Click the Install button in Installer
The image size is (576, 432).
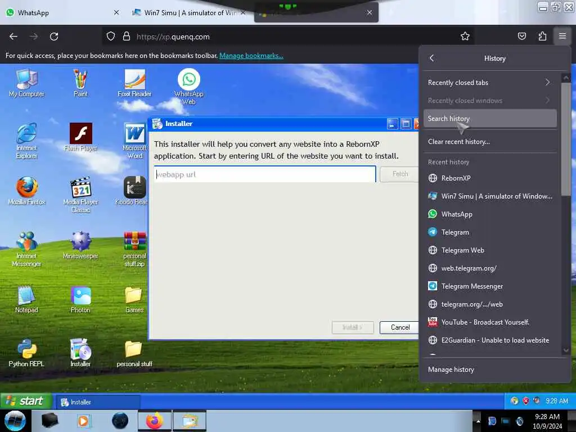coord(353,327)
